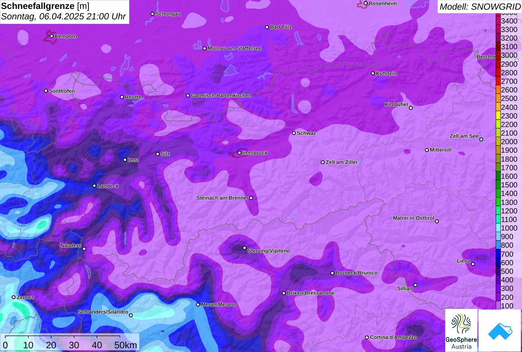This screenshot has width=522, height=352.
Task: Click the Imst marker dot
Action: (x=125, y=160)
